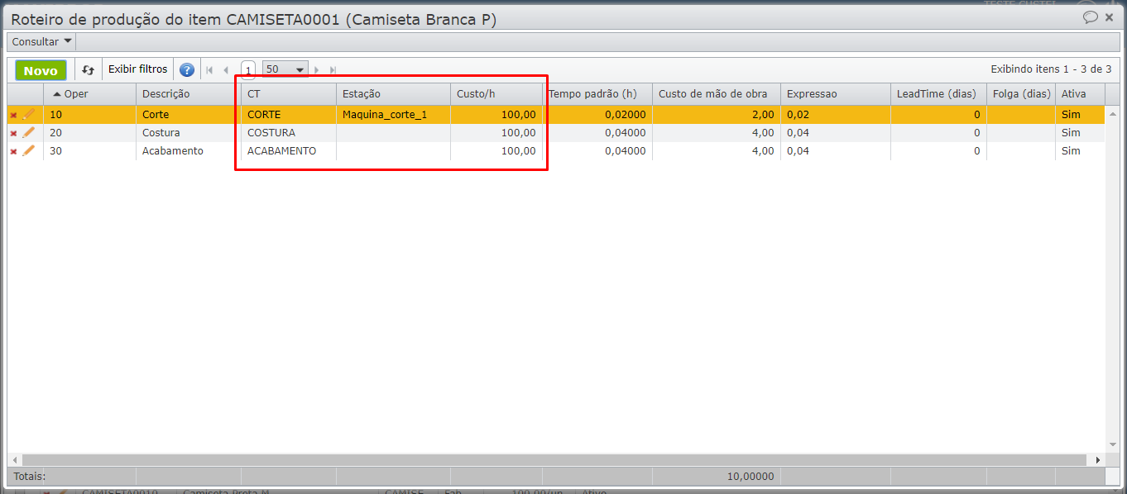Sort by LeadTime (dias) column header
This screenshot has width=1127, height=494.
click(938, 93)
